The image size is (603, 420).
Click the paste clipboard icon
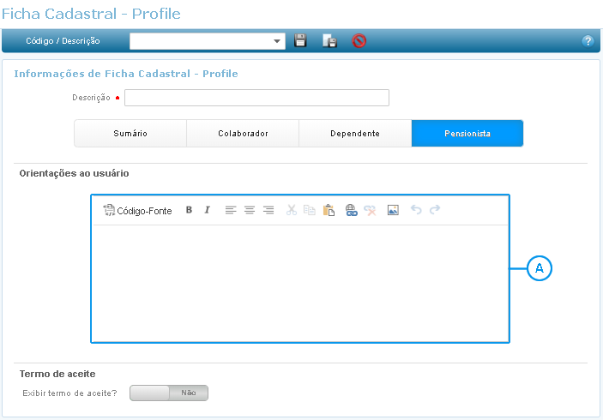[329, 210]
